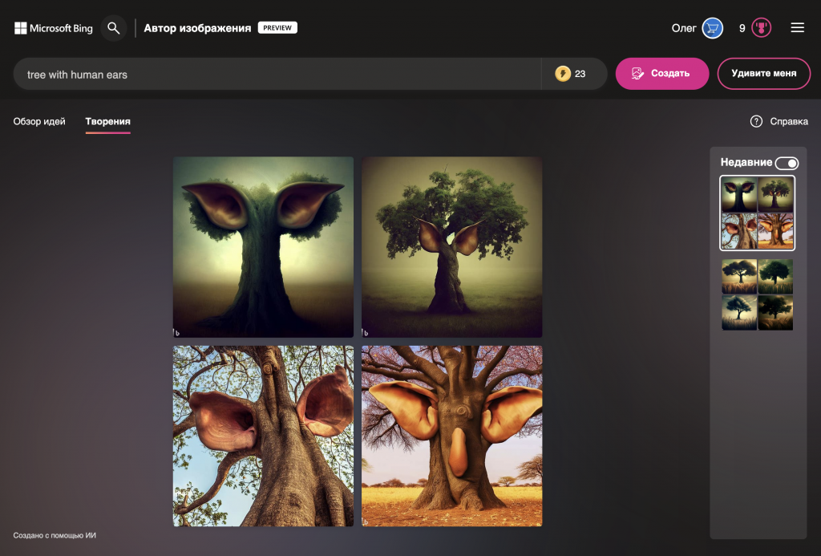Toggle the Недавние switch
821x556 pixels.
coord(787,163)
